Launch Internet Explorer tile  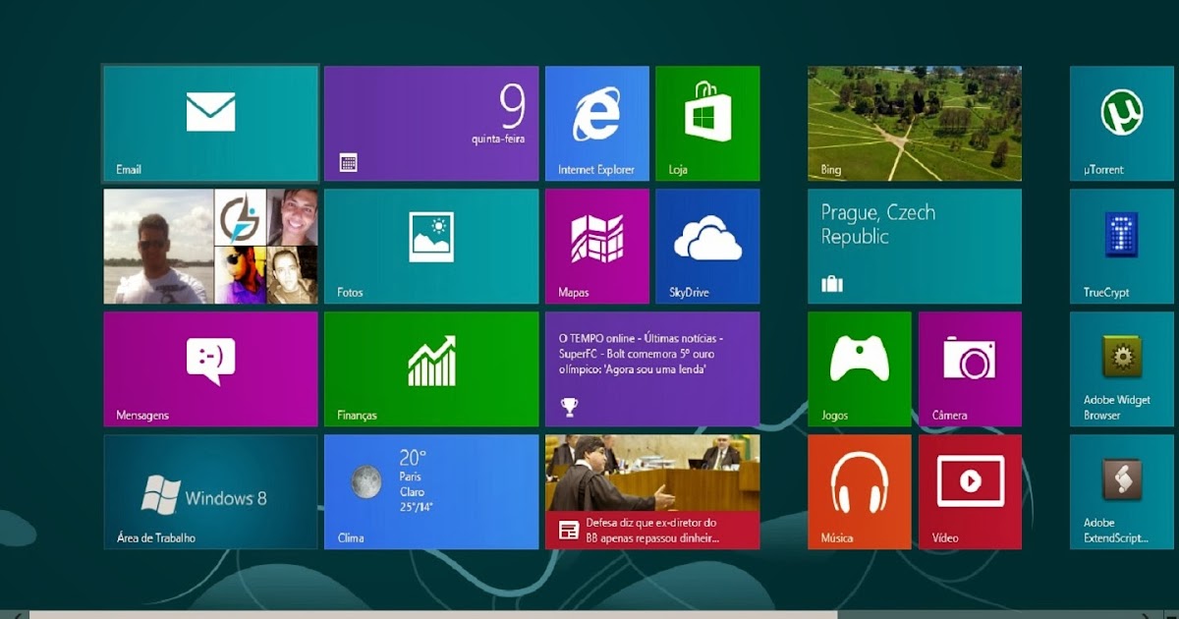pos(597,124)
